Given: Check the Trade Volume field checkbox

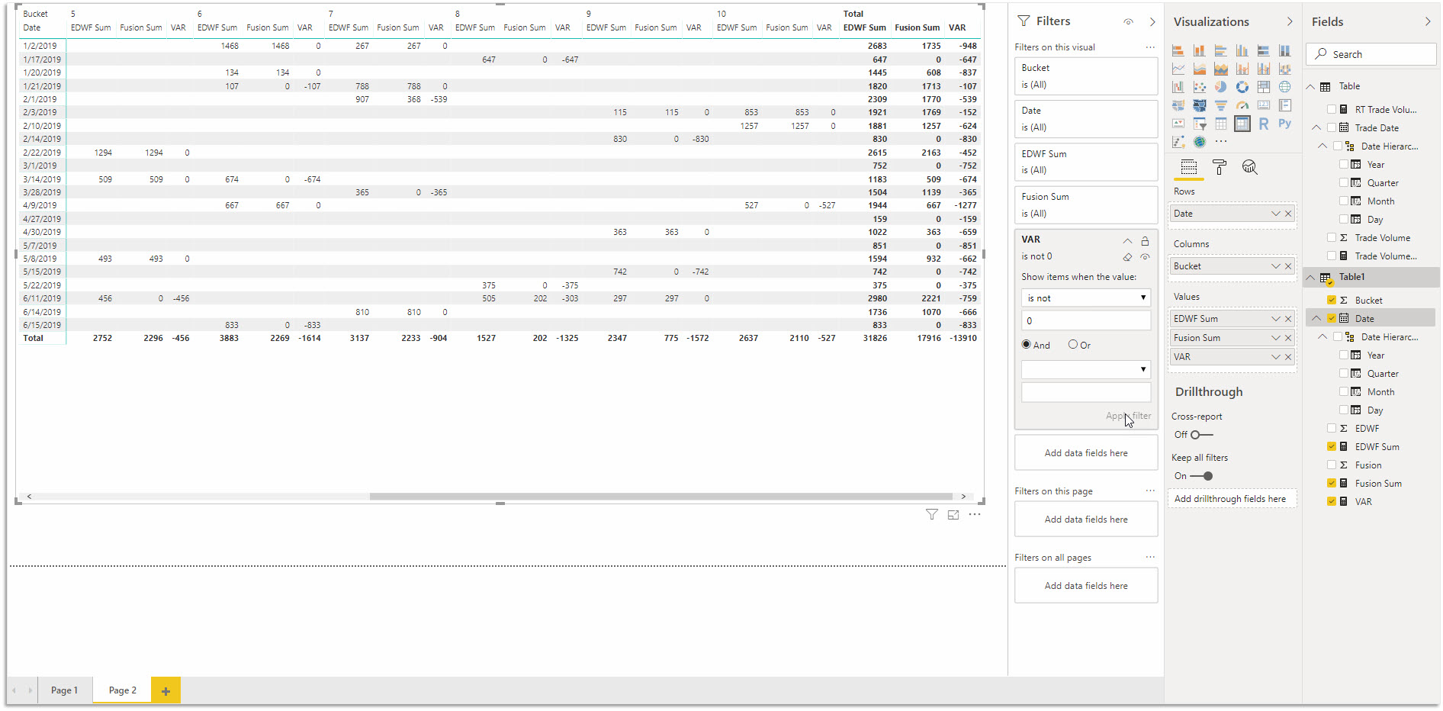Looking at the screenshot, I should coord(1332,237).
